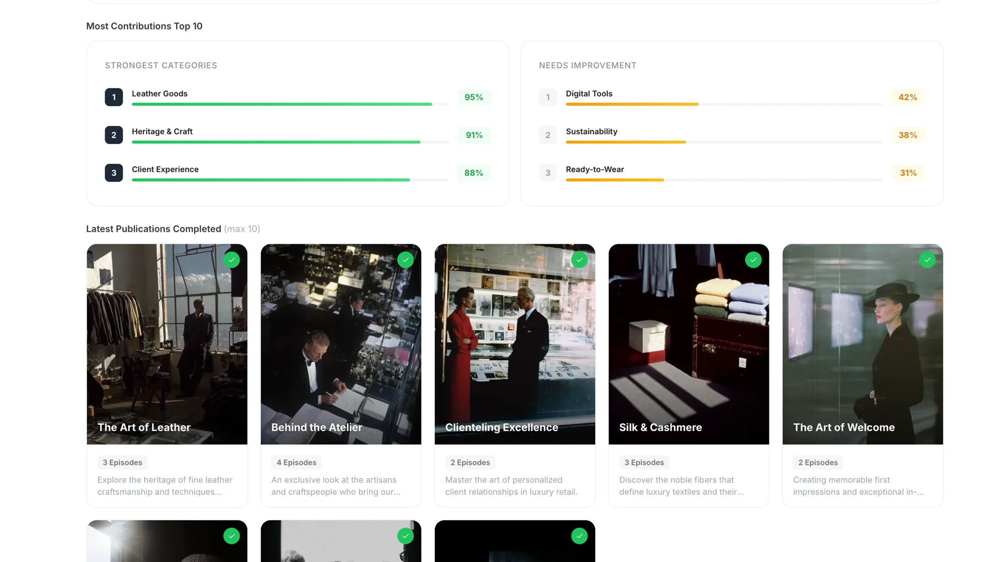Click the 4 Episodes tag on Behind the Atelier

tap(296, 462)
